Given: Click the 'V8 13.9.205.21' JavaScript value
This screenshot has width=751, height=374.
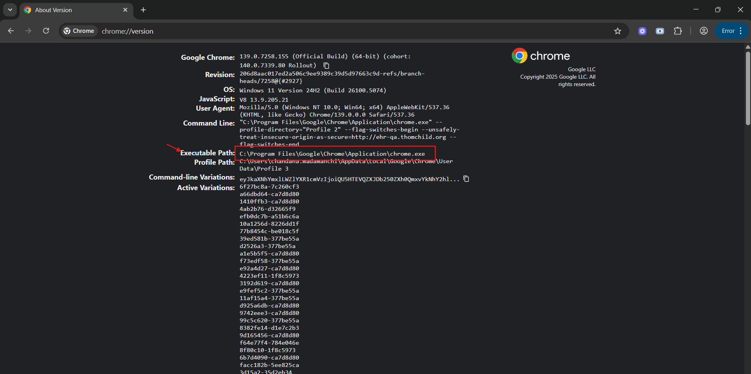Looking at the screenshot, I should pos(264,100).
